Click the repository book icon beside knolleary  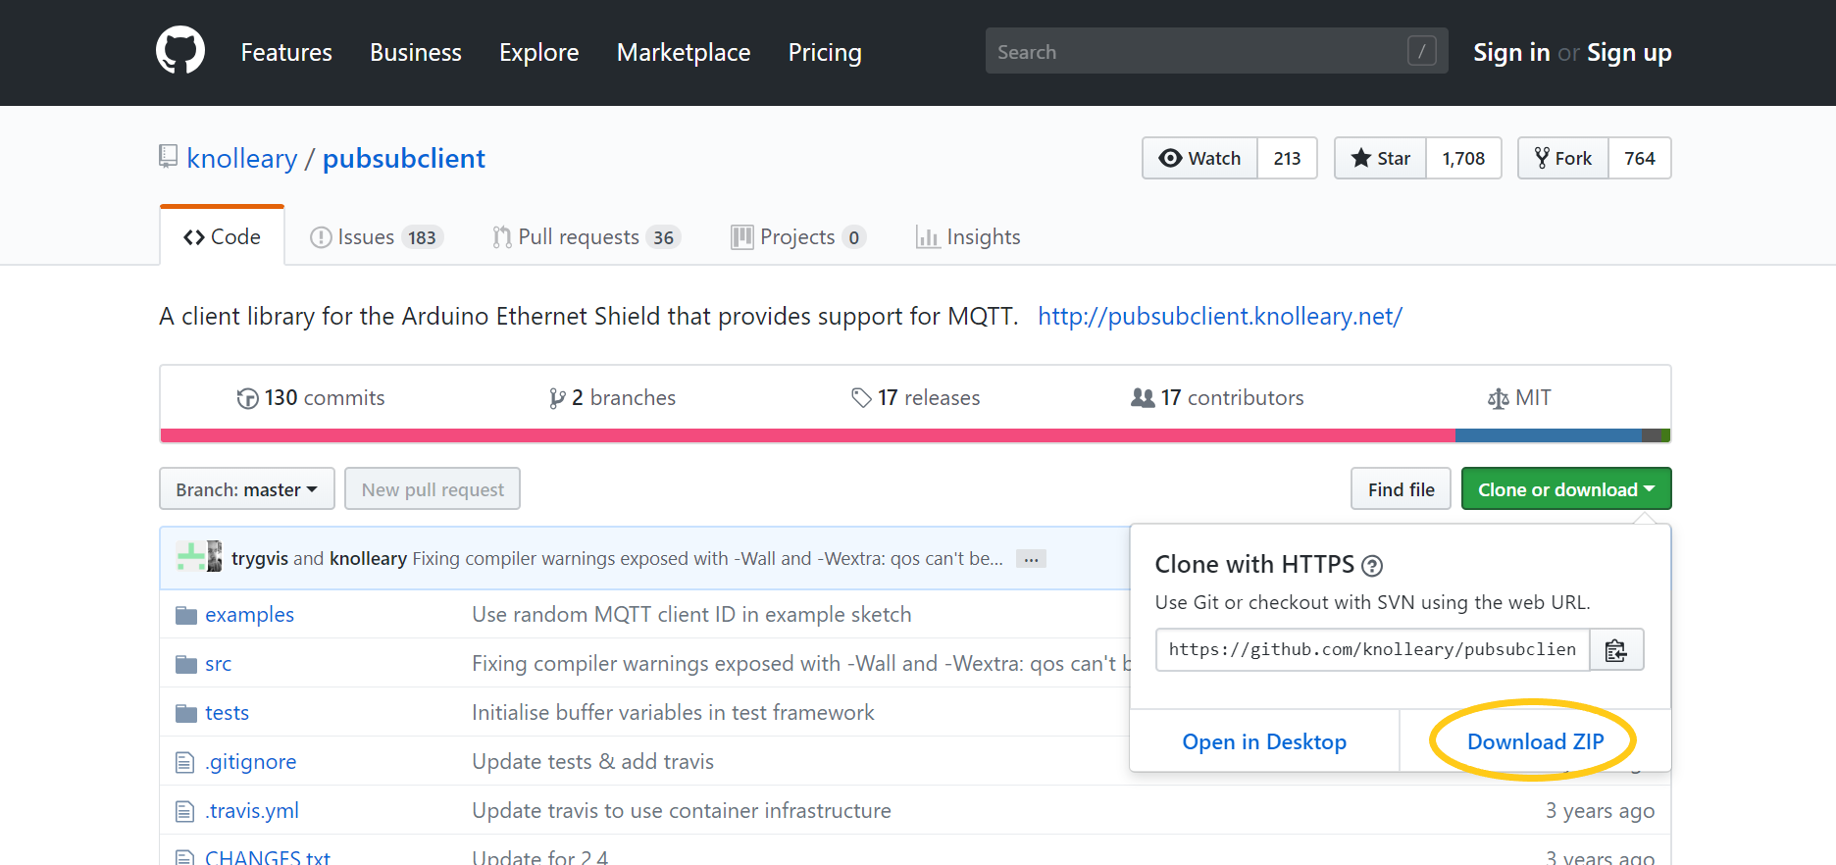coord(169,157)
